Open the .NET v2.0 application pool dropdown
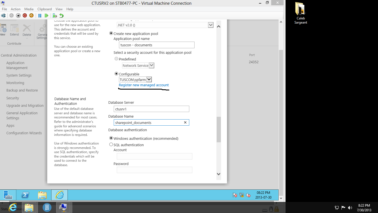Viewport: 378px width, 213px height. click(211, 25)
